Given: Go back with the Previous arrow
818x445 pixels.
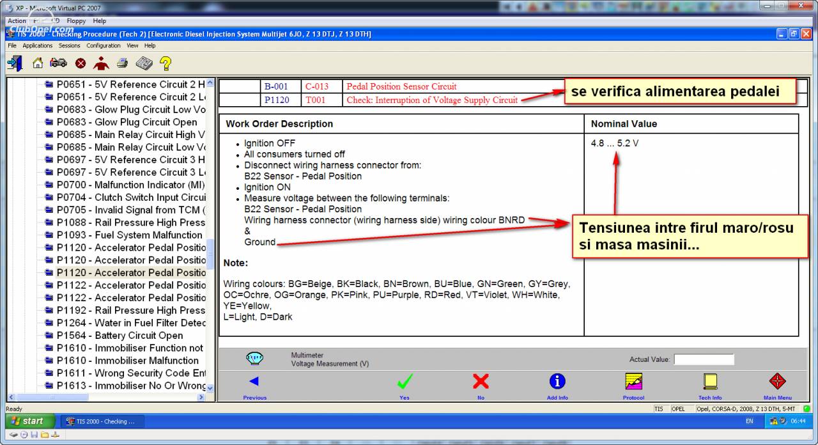Looking at the screenshot, I should 254,386.
